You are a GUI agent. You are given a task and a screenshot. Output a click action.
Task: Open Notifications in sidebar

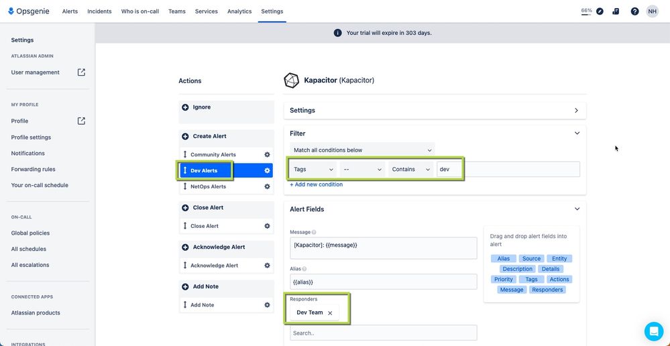pos(27,153)
